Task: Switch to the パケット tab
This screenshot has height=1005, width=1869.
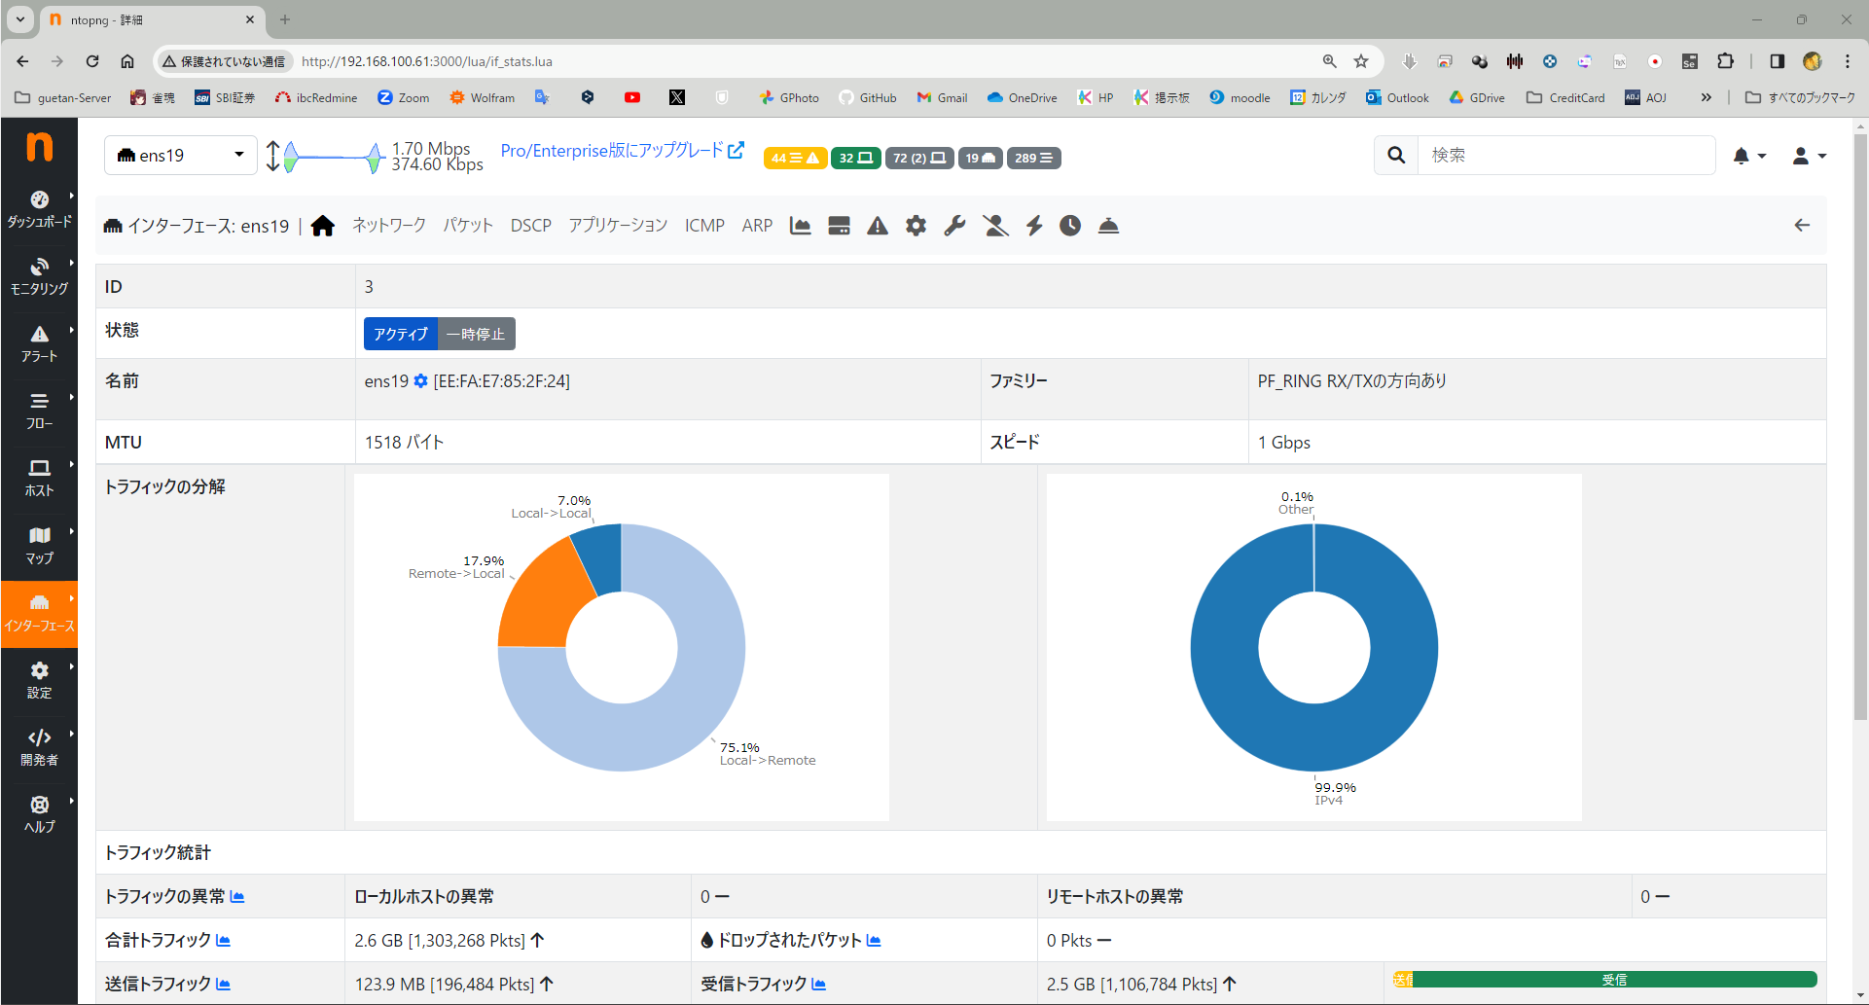Action: [468, 226]
